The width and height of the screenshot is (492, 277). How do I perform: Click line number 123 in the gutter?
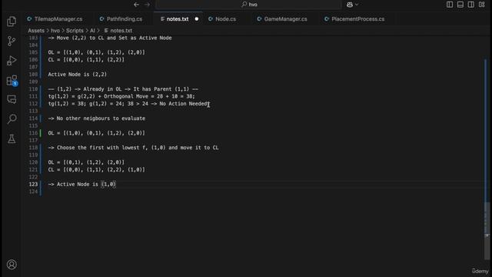click(x=33, y=184)
